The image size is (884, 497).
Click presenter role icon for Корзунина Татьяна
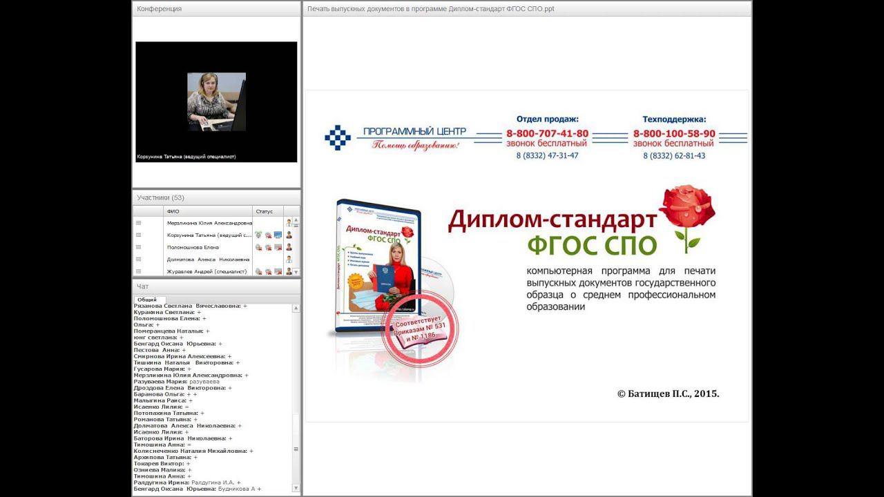click(x=289, y=235)
